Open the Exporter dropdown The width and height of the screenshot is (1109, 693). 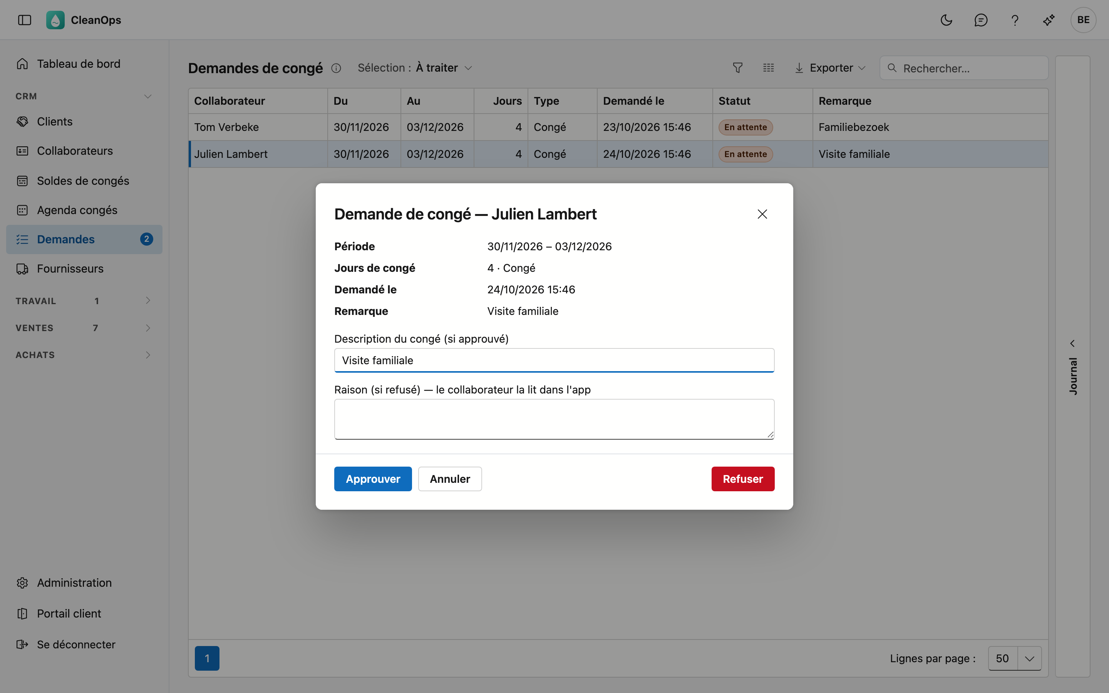(x=830, y=68)
